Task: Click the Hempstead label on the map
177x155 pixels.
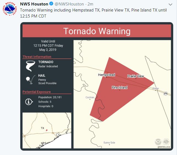Action: click(106, 75)
